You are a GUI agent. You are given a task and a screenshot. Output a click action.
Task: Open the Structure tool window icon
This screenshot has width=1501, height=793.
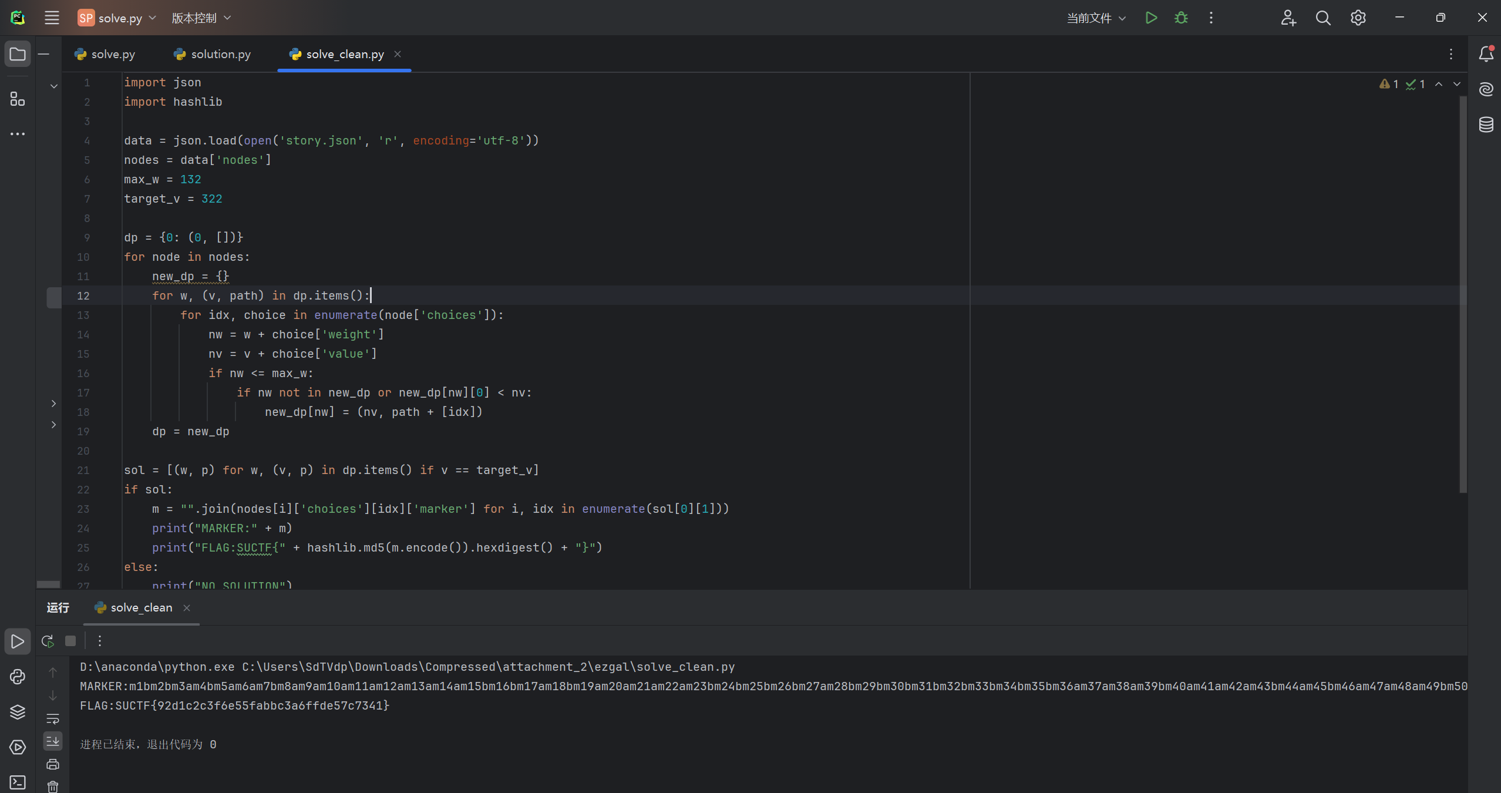click(x=18, y=99)
